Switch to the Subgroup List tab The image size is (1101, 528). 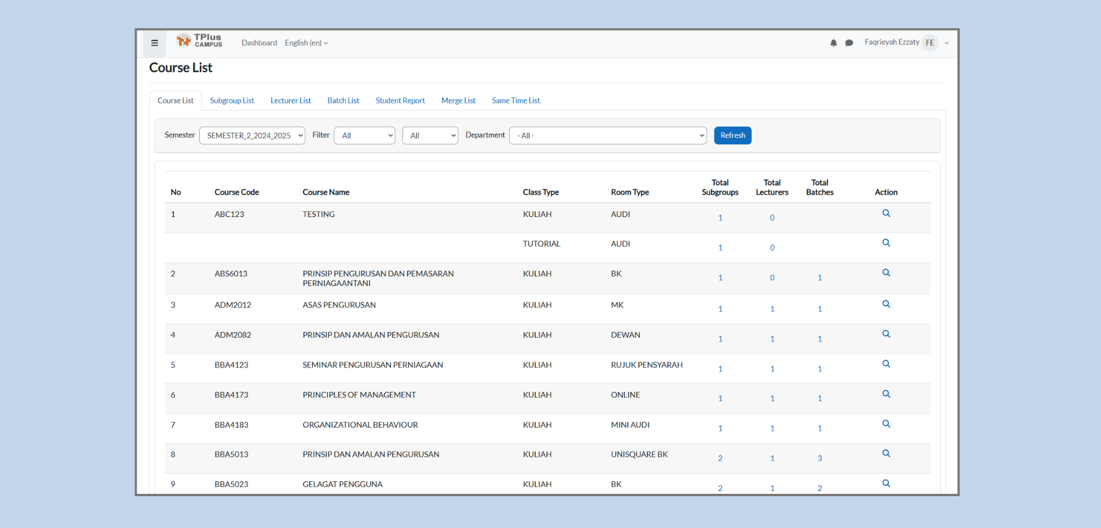[x=232, y=101]
